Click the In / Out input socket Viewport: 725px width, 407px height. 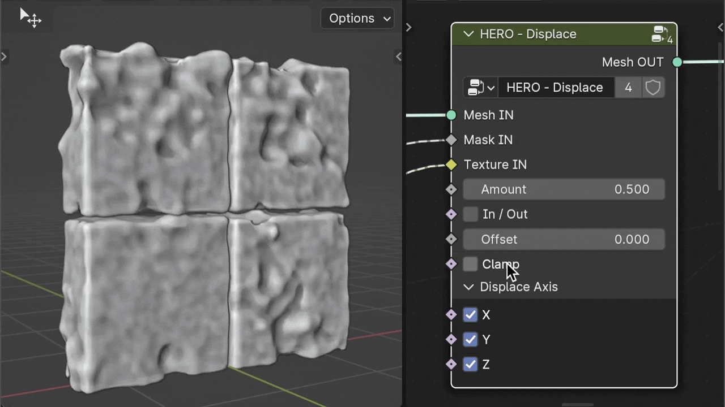(451, 214)
